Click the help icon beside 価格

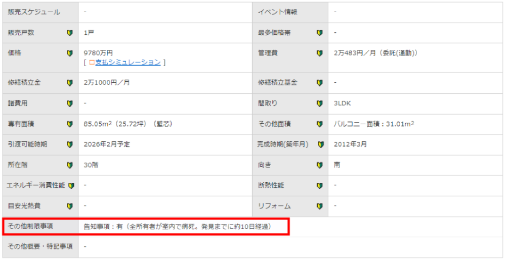(x=70, y=53)
